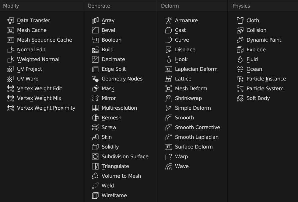Click the Subdivision Surface icon
The width and height of the screenshot is (298, 202).
tap(95, 156)
